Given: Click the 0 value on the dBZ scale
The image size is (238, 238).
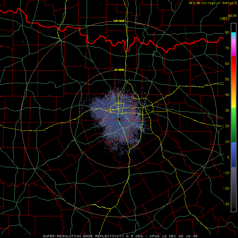Looking at the screenshot, I should coord(228,157).
